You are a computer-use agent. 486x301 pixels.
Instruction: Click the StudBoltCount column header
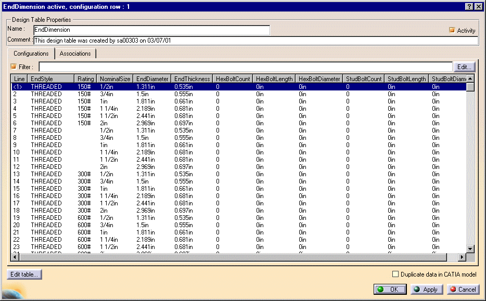pos(364,79)
